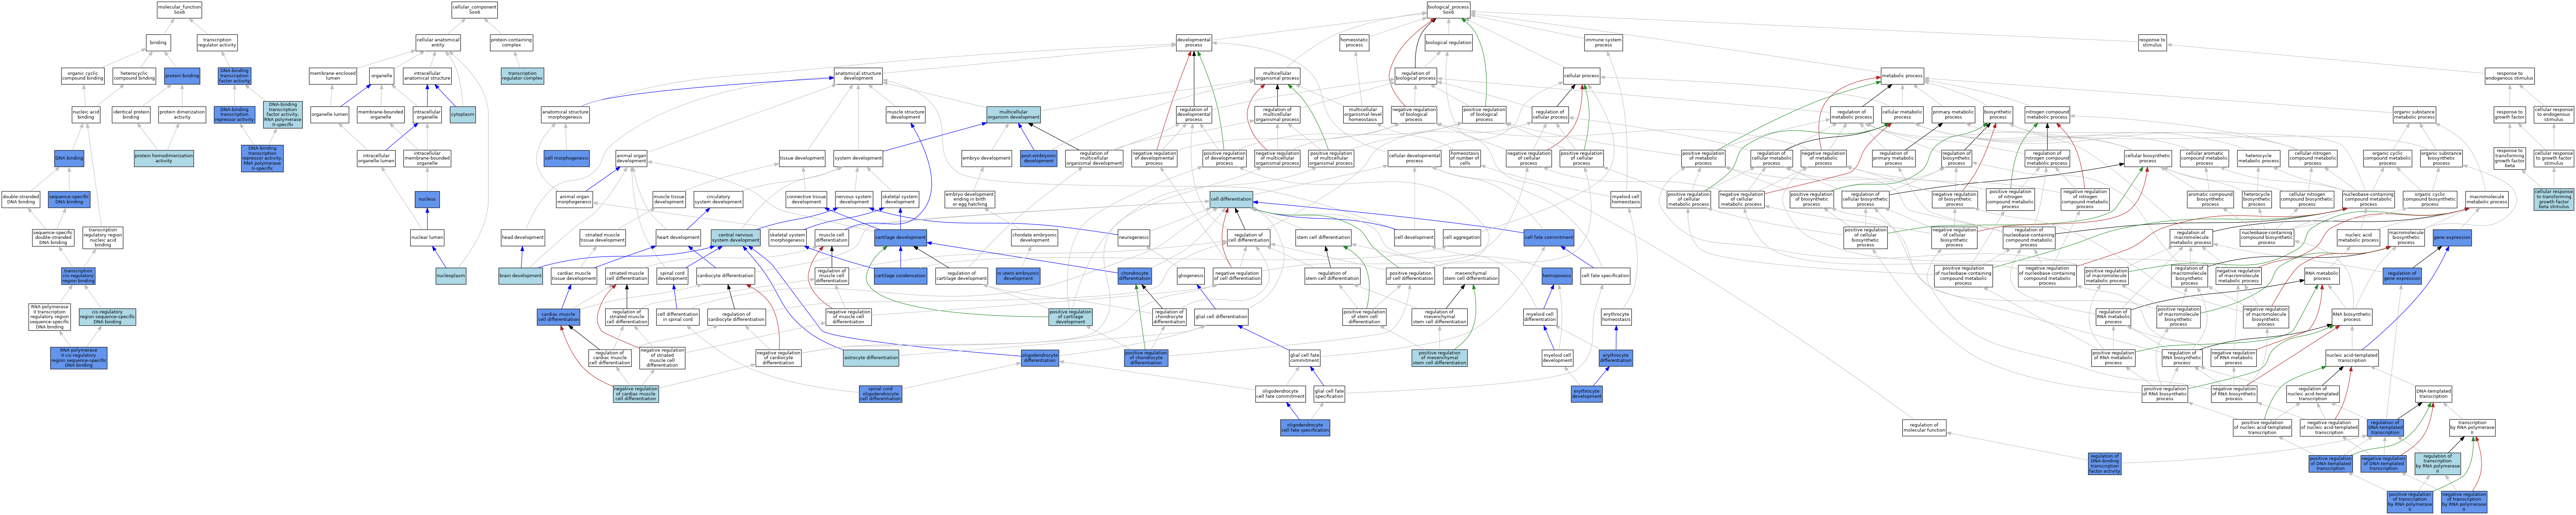This screenshot has height=515, width=2576.
Task: Click the 'cartilage development' node
Action: click(900, 237)
